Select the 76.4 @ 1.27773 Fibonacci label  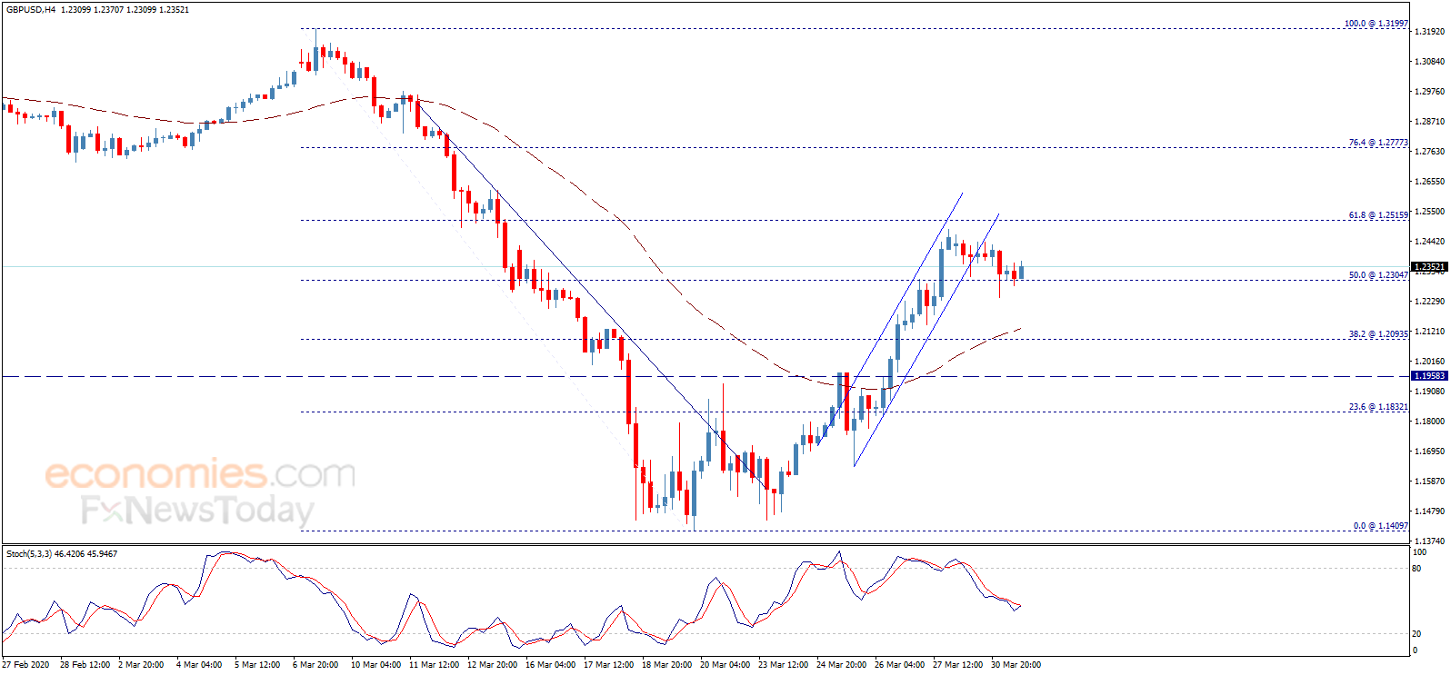pos(1378,143)
